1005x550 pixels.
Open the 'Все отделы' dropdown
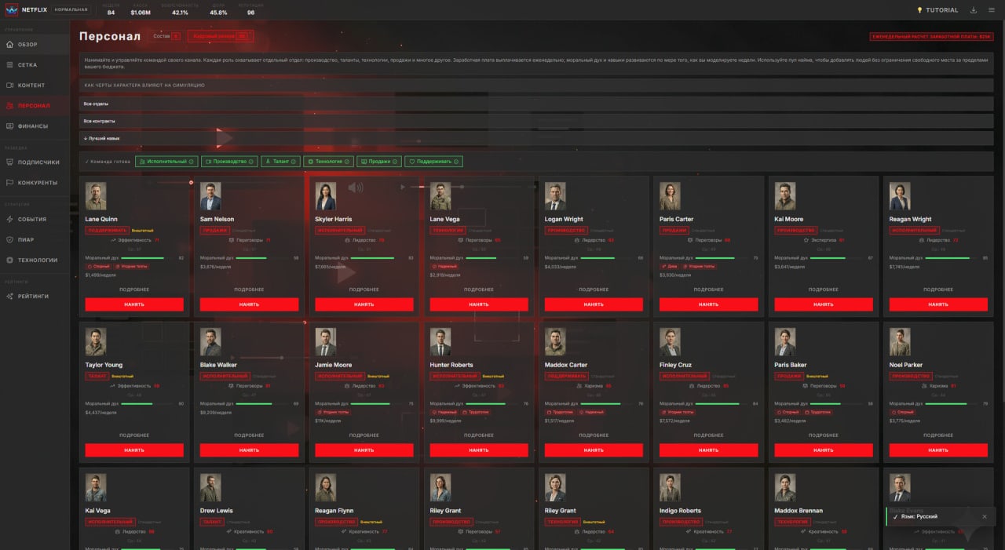pyautogui.click(x=536, y=104)
